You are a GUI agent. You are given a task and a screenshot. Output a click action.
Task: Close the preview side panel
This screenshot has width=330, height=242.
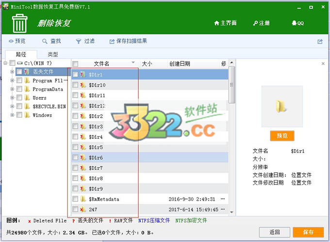point(323,63)
